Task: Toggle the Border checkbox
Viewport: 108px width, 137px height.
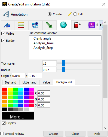Action: point(3,41)
